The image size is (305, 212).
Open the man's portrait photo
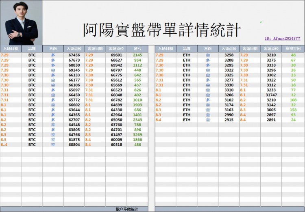[22, 23]
